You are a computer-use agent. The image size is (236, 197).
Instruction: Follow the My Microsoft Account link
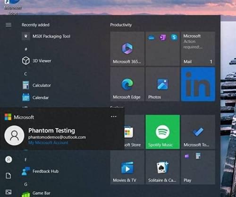point(48,143)
